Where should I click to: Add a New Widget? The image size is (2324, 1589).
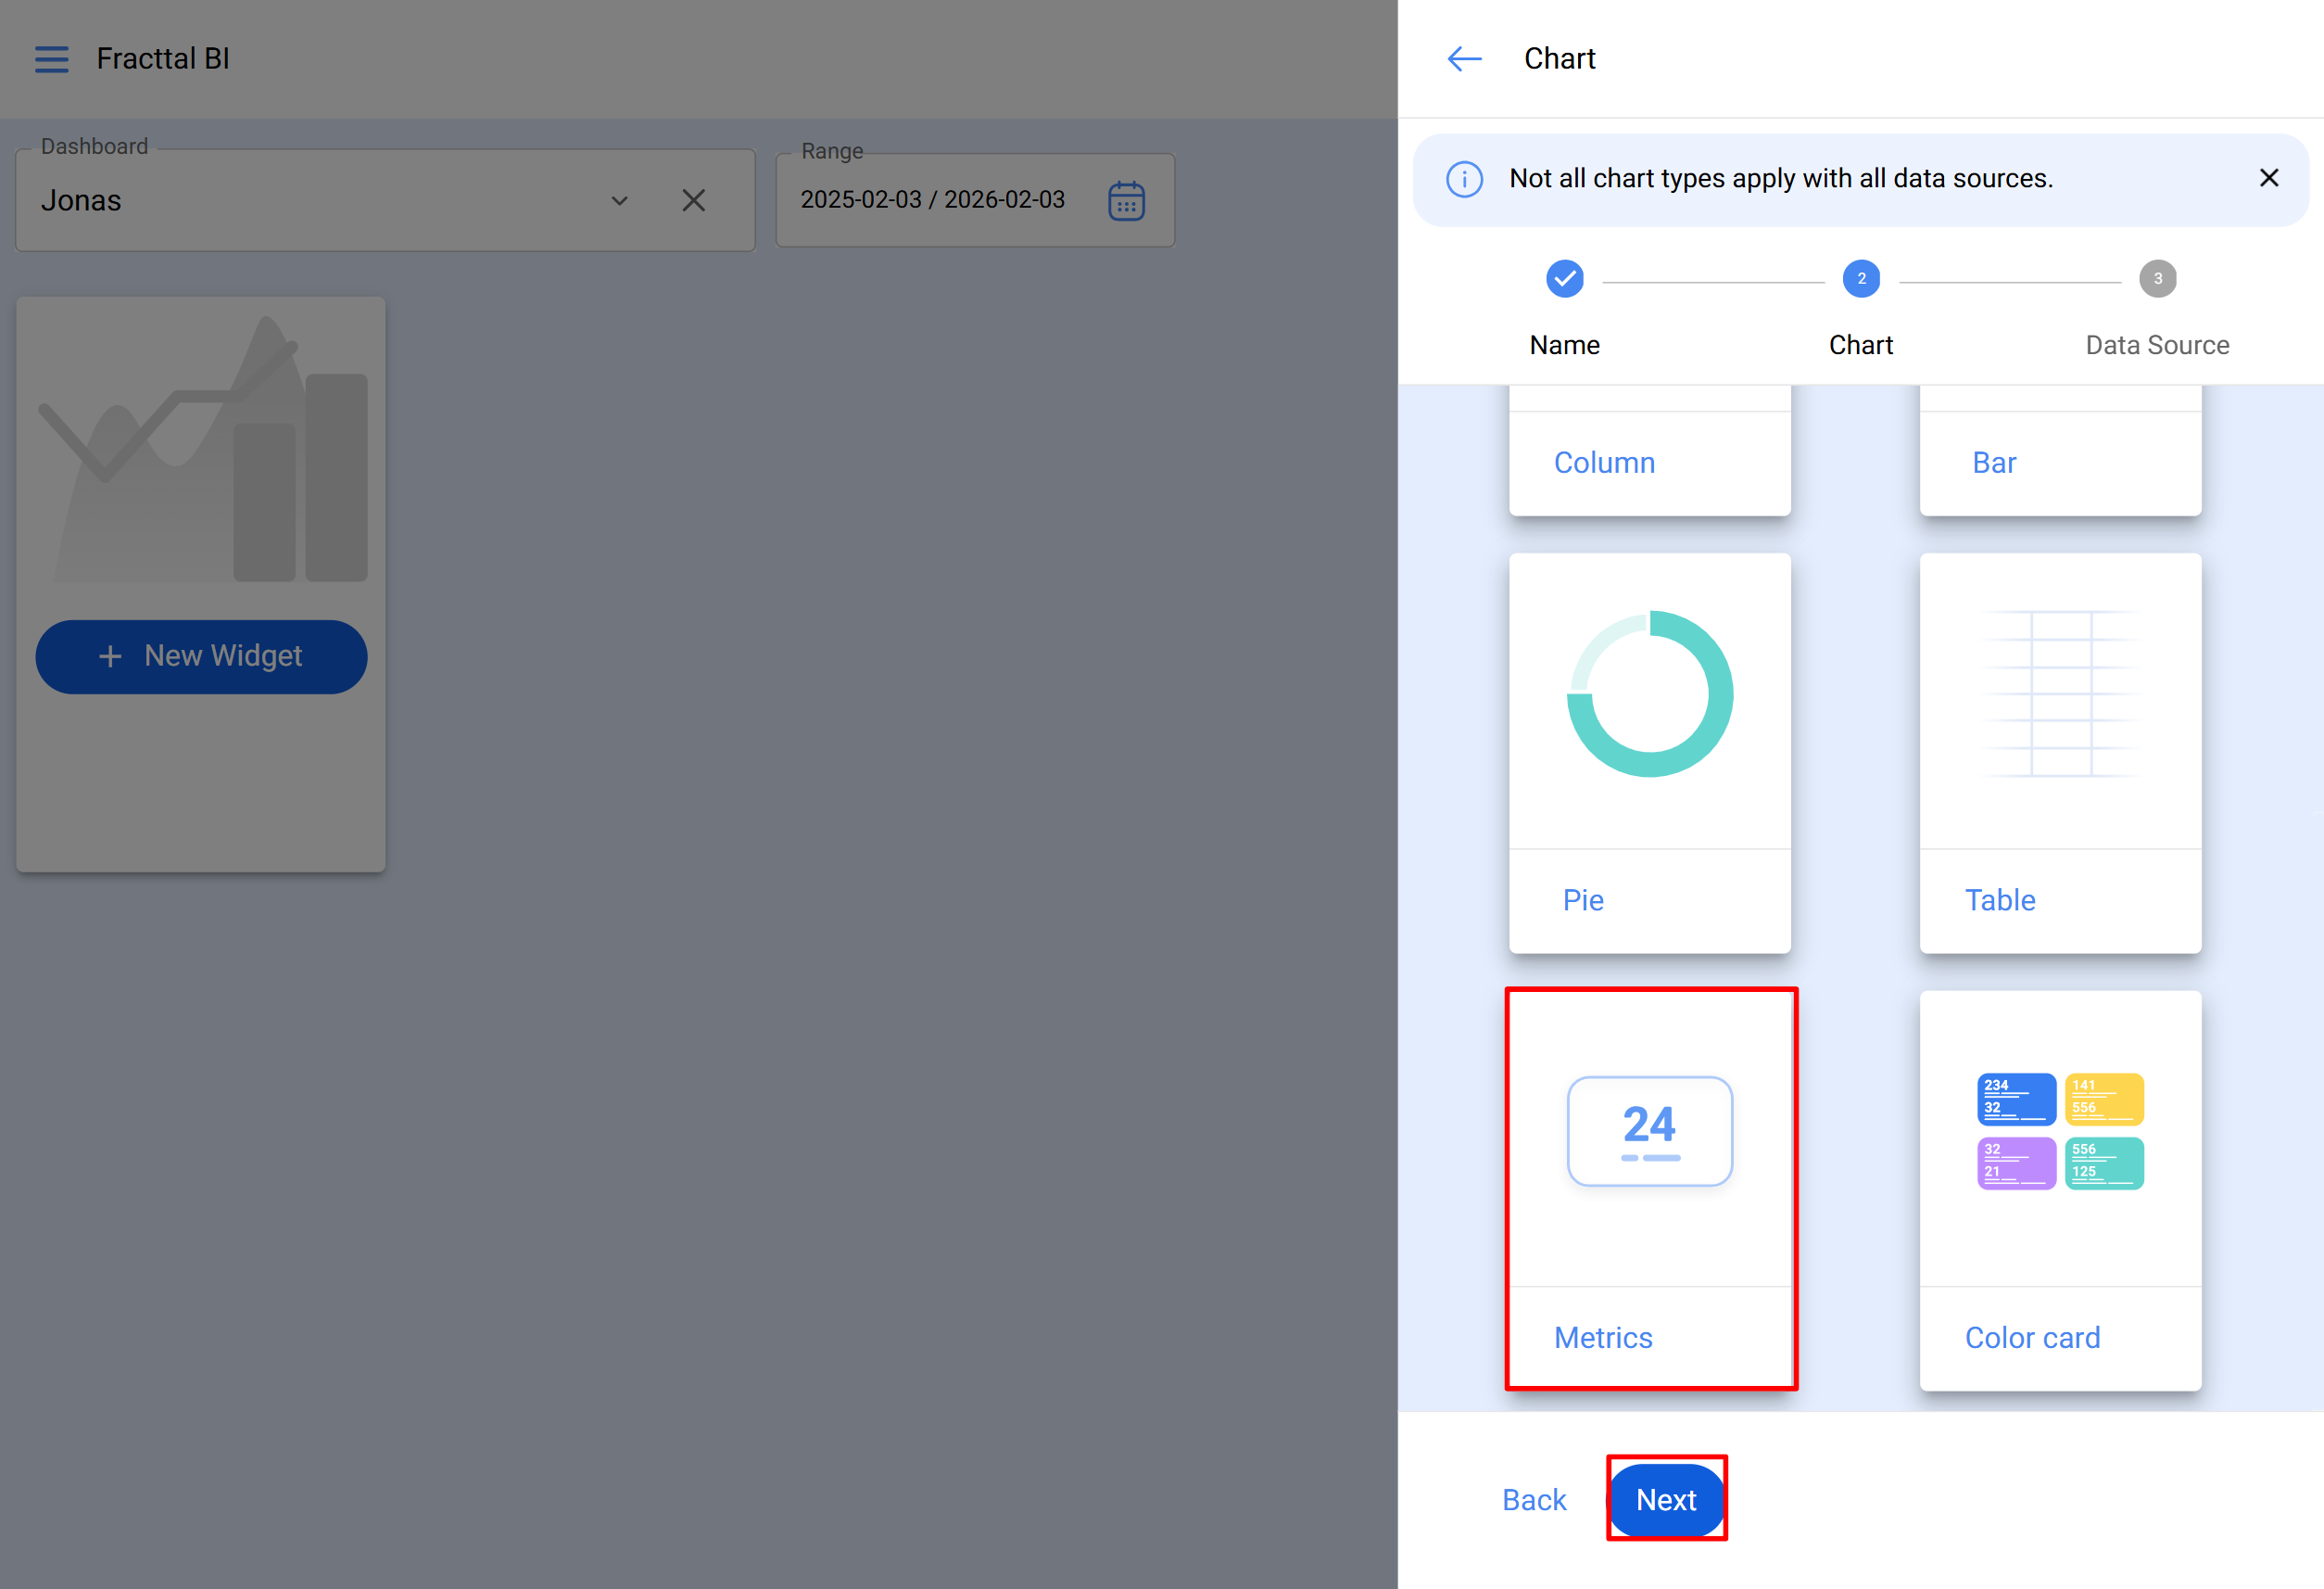click(201, 656)
